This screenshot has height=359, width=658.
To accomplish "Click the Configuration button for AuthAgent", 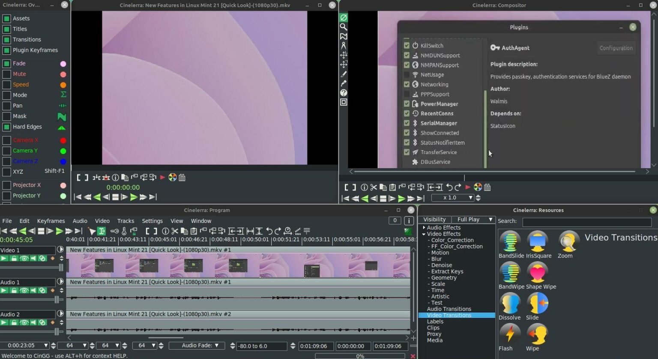I will tap(616, 47).
